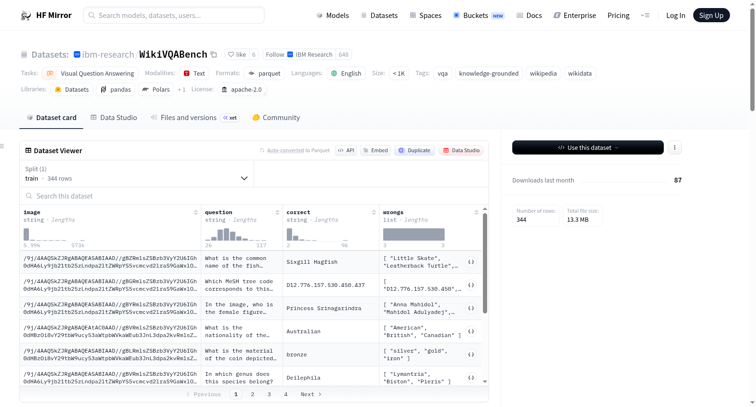
Task: Open the three-dot options menu beside Use this dataset
Action: (675, 147)
